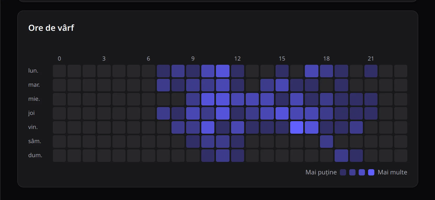This screenshot has width=435, height=200.
Task: Select the third legend swatch from the left
Action: [x=362, y=172]
